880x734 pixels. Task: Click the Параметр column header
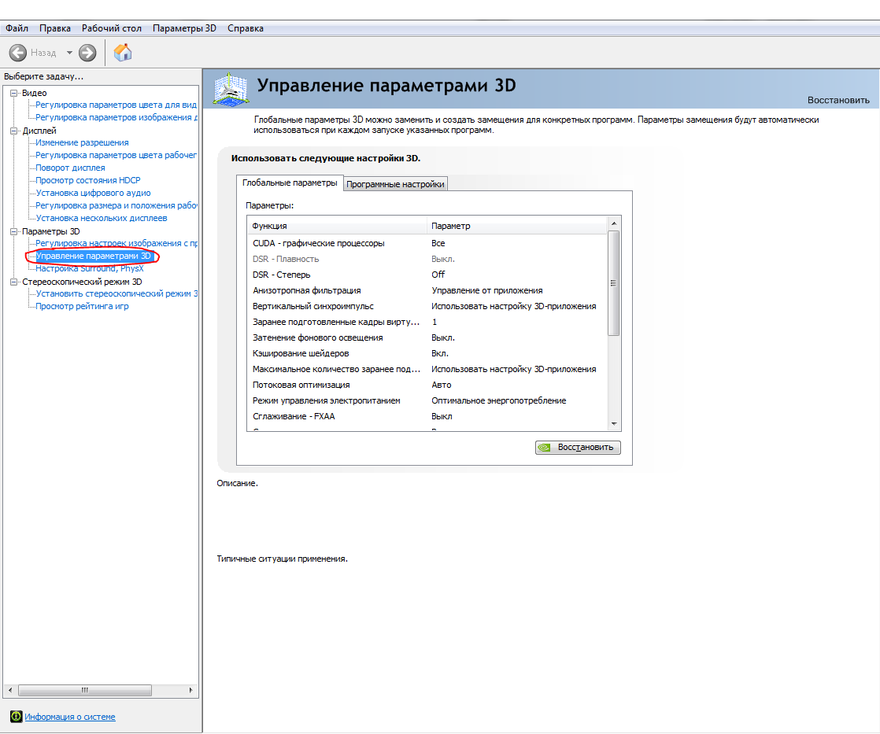pyautogui.click(x=517, y=226)
